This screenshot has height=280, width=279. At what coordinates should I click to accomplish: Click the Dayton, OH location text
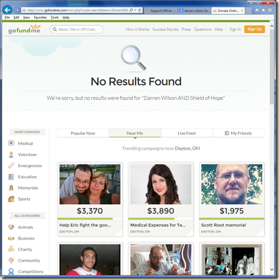point(187,149)
